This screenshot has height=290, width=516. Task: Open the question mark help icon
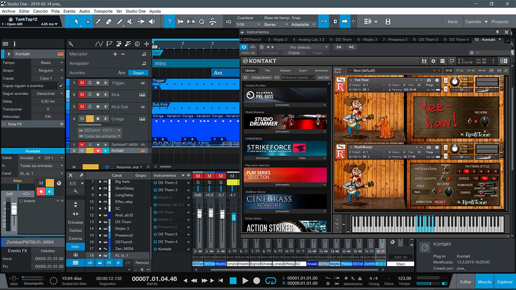tap(170, 21)
